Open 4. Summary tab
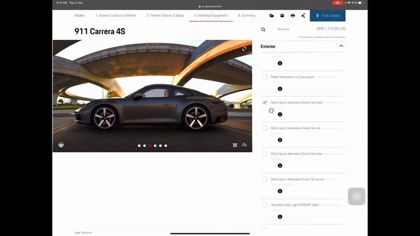The height and width of the screenshot is (236, 420). coord(247,16)
